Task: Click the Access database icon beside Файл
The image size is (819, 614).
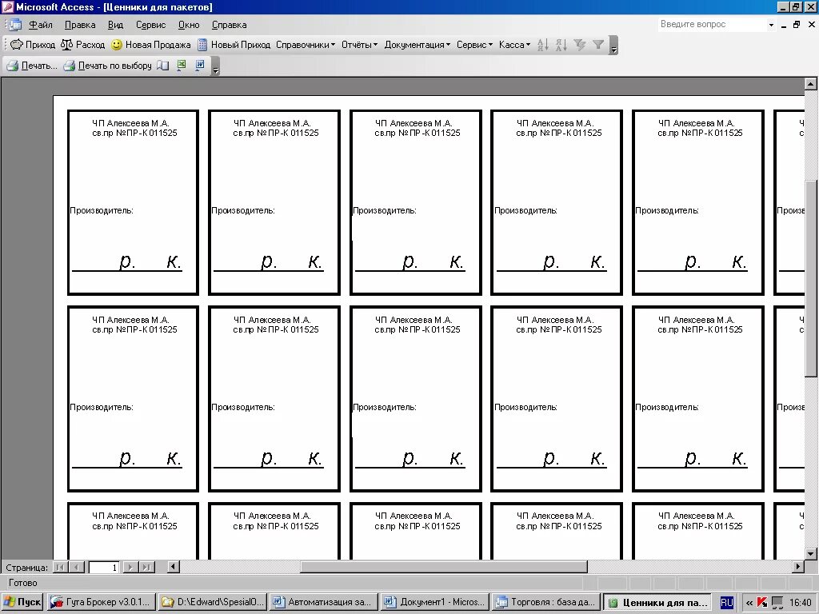Action: [x=14, y=25]
